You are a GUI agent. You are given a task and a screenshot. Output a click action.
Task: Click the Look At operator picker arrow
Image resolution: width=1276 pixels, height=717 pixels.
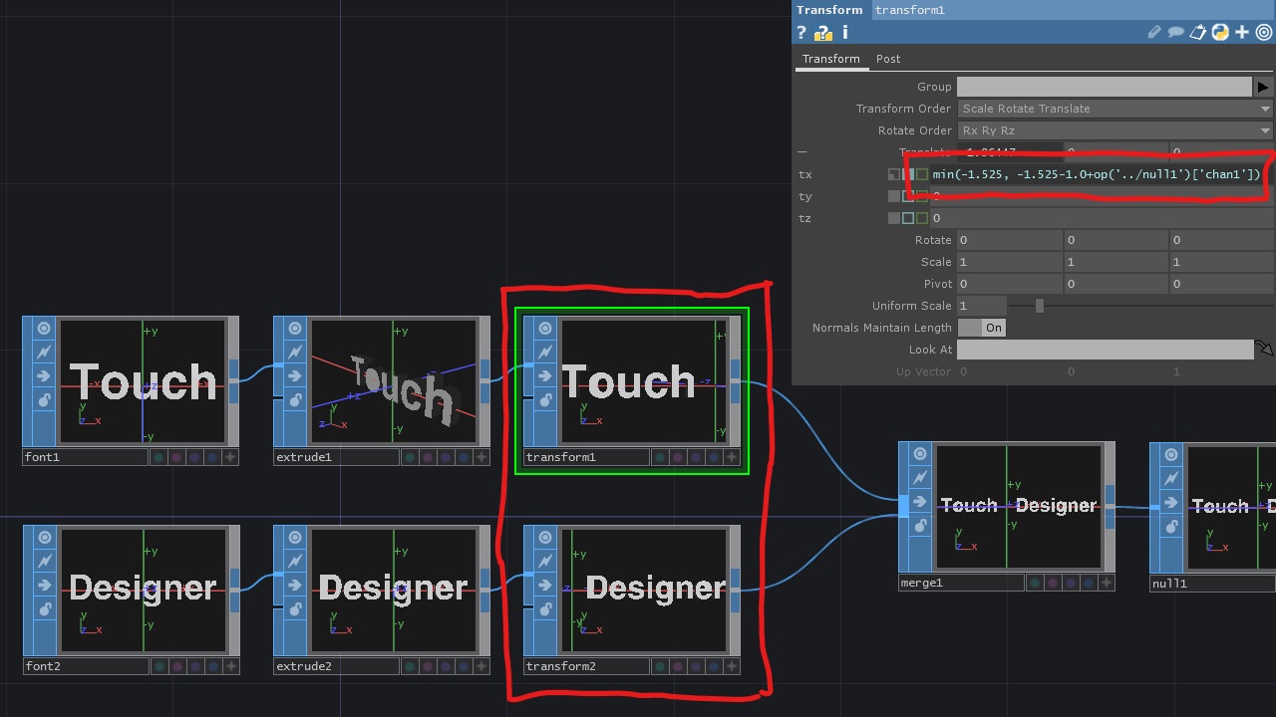click(1264, 350)
